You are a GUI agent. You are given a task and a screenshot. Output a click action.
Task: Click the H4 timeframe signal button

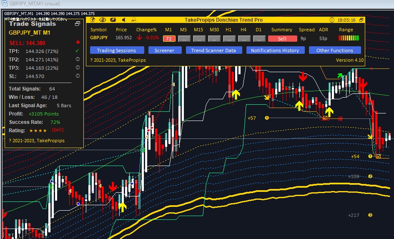click(x=244, y=39)
